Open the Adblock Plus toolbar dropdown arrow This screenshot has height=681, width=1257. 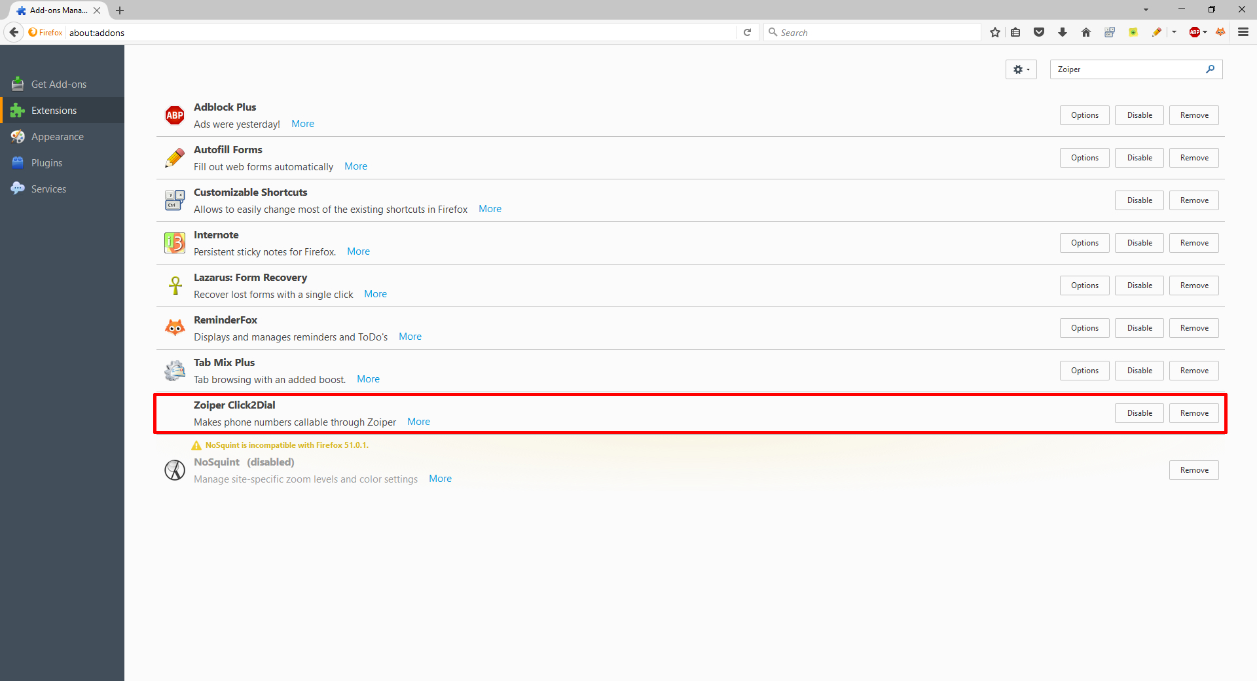(1205, 32)
